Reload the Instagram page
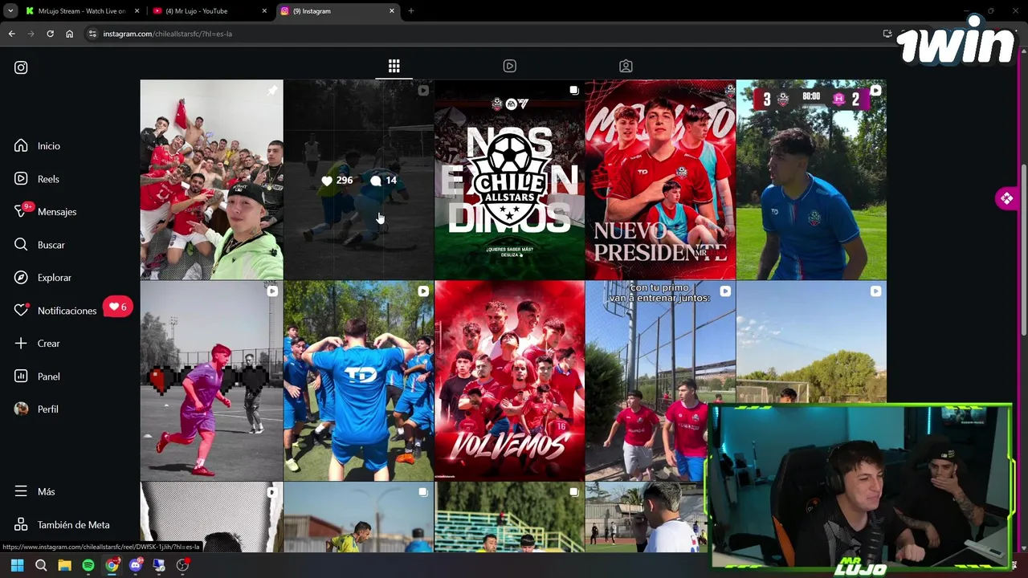This screenshot has height=578, width=1028. 50,34
